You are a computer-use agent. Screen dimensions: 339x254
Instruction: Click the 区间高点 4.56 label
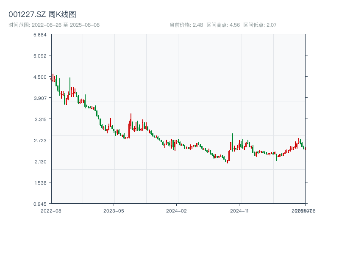pos(223,25)
